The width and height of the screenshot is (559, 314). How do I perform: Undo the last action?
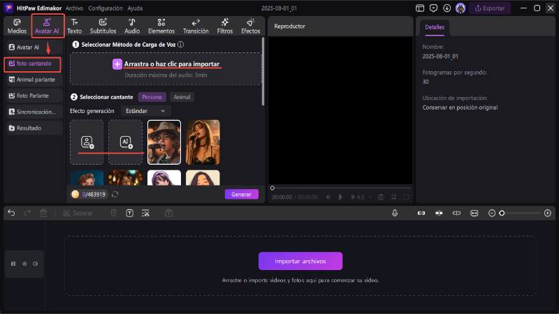pyautogui.click(x=11, y=213)
